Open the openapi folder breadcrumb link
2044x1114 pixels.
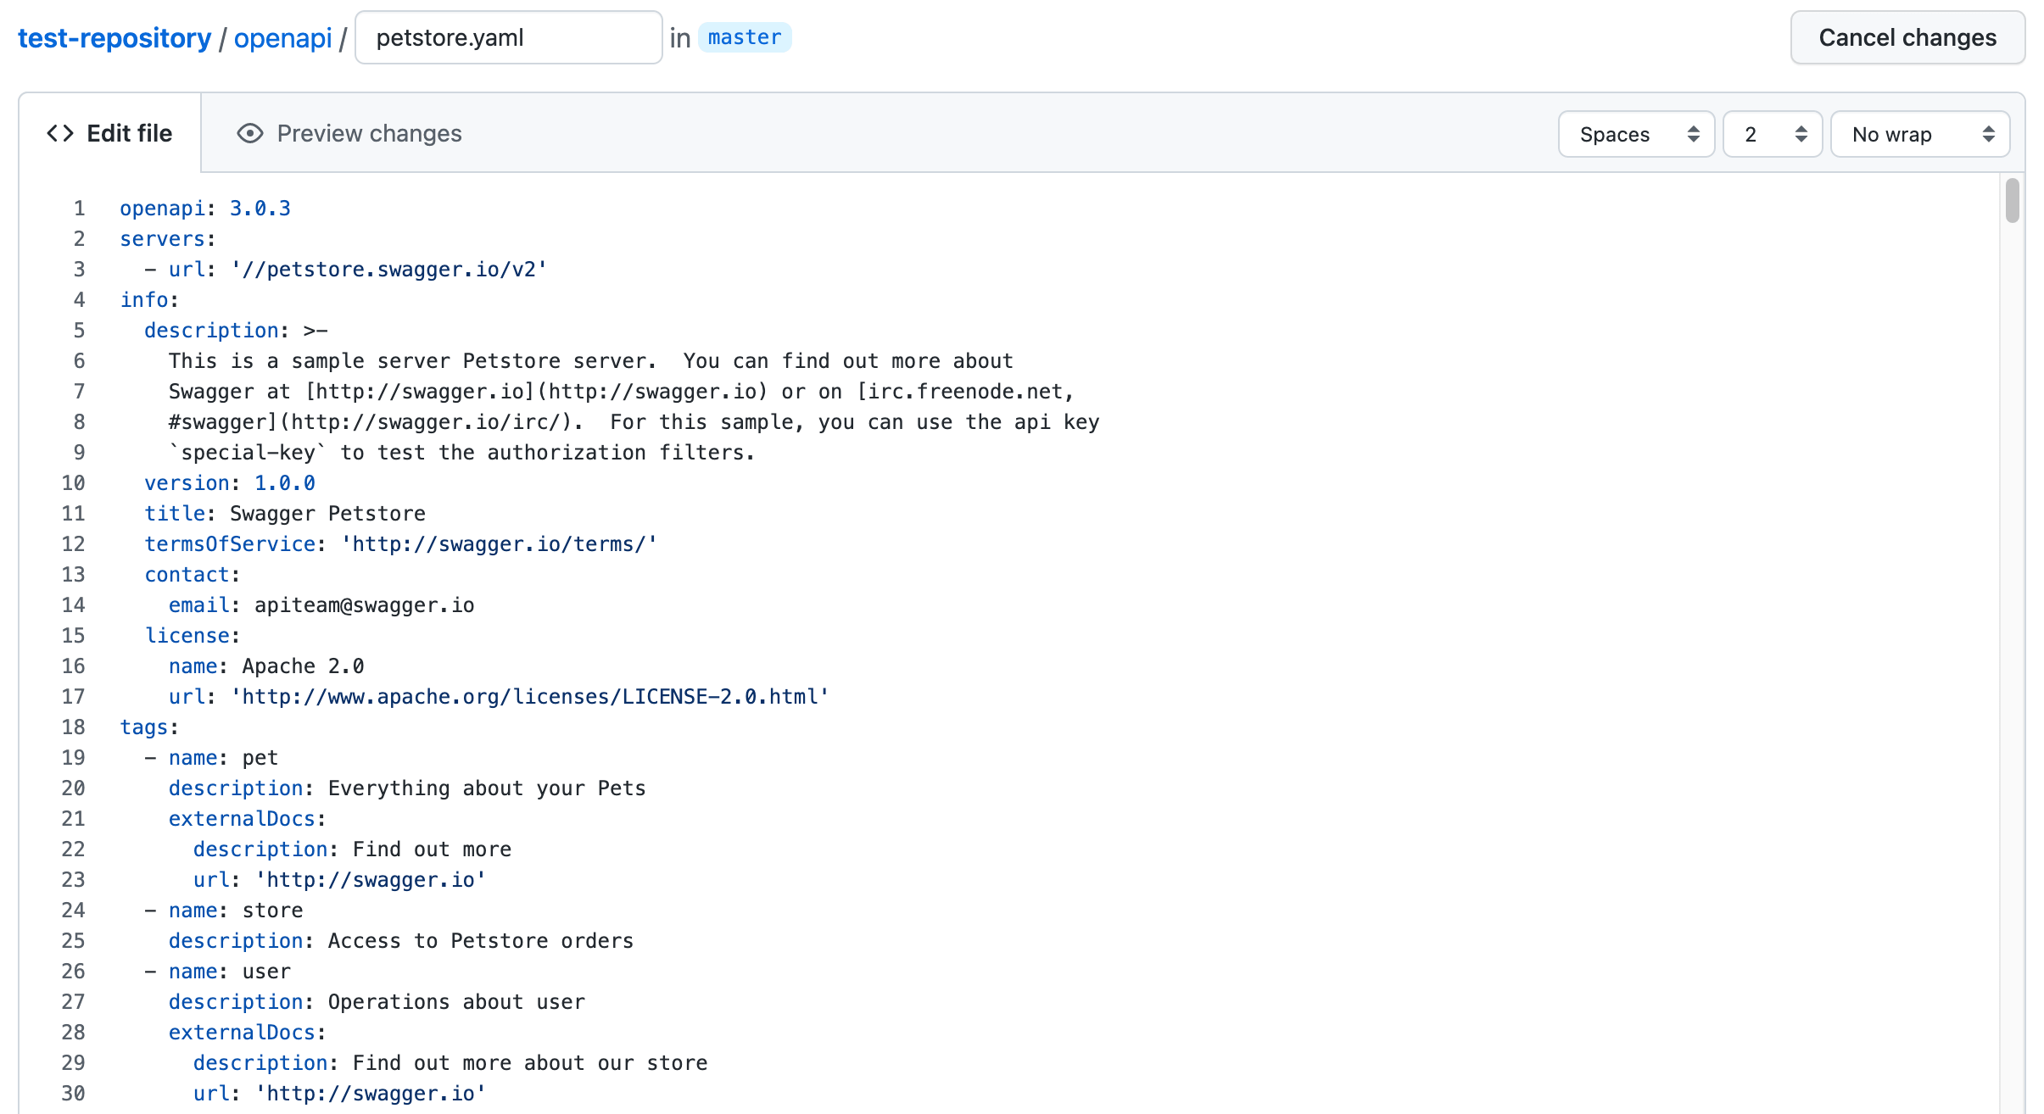(x=282, y=38)
